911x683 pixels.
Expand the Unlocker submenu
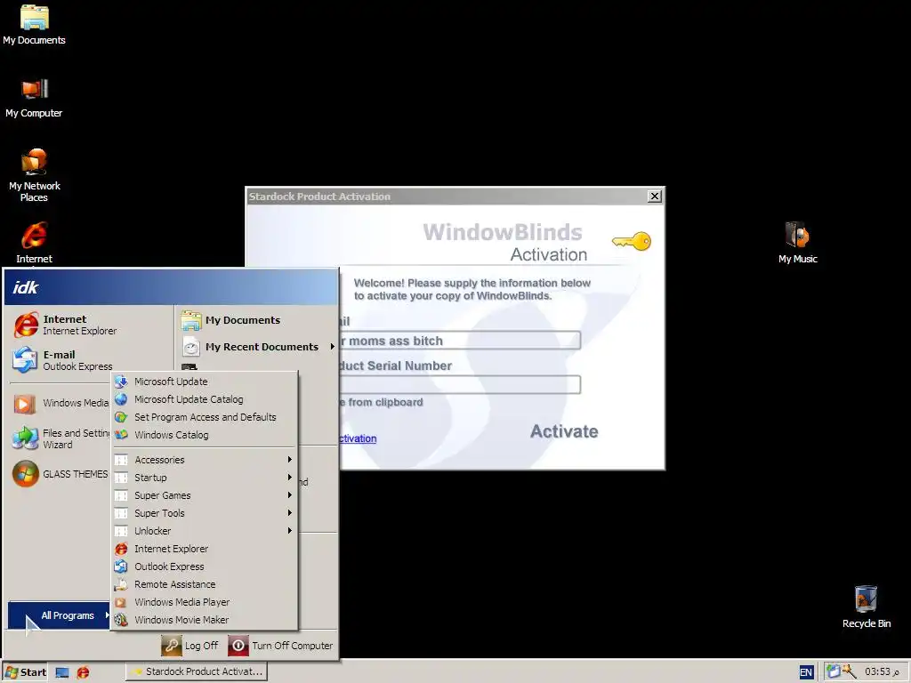click(x=204, y=531)
